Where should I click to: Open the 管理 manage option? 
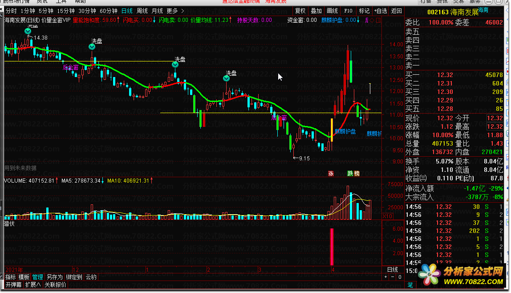(37, 277)
